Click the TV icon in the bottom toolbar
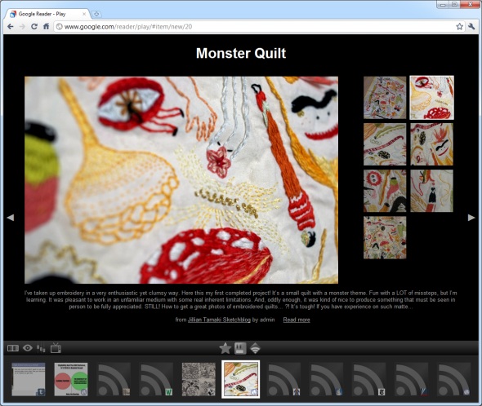The image size is (482, 406). 56,348
